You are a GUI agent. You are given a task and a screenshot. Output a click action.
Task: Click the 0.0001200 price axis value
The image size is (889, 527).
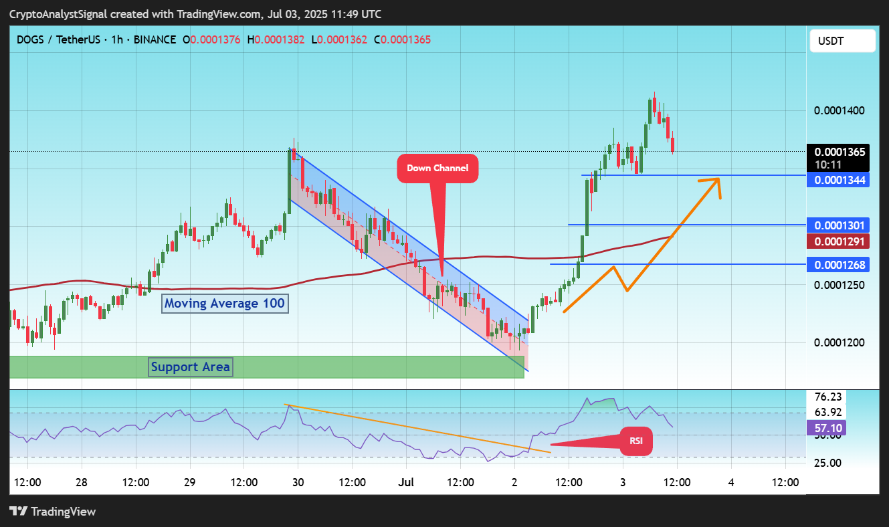coord(839,342)
